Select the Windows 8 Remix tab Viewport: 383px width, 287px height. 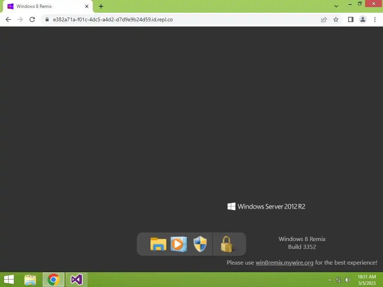[x=48, y=7]
